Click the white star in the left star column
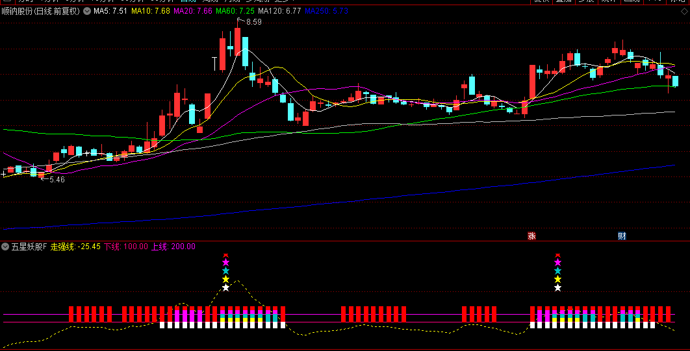Viewport: 690px width, 351px height. [225, 287]
